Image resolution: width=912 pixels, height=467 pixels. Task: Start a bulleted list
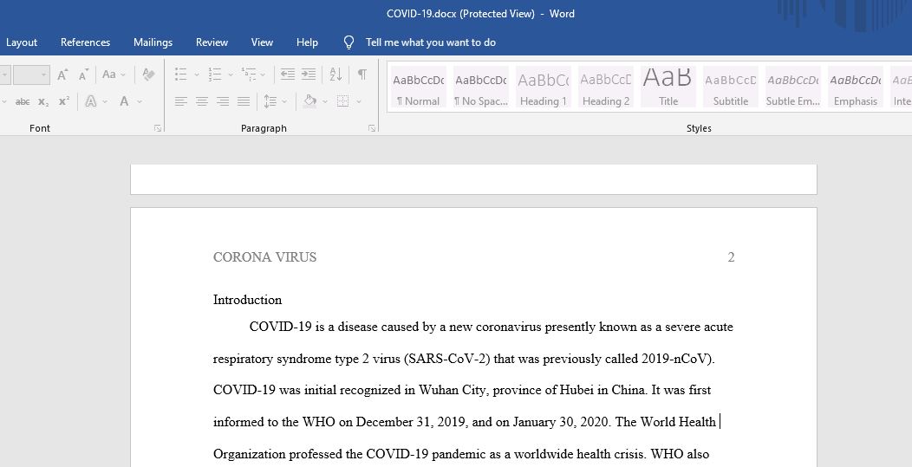point(181,75)
